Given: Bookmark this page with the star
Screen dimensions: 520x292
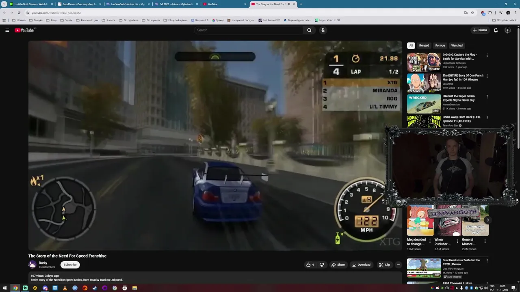Looking at the screenshot, I should click(x=472, y=13).
